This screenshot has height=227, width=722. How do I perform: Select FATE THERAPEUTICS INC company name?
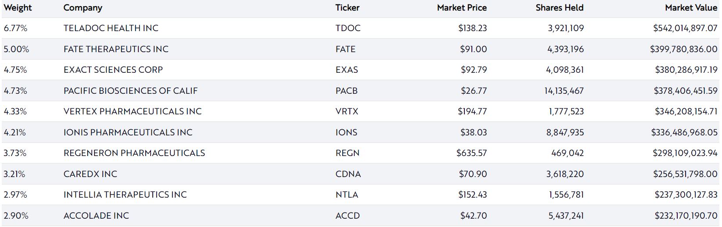point(116,49)
